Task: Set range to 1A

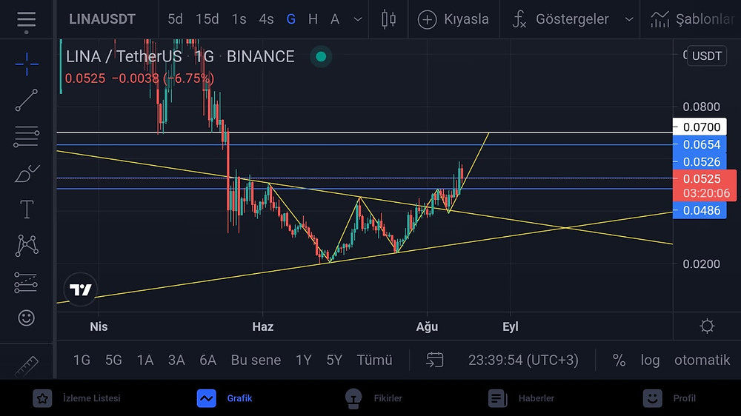Action: click(145, 360)
